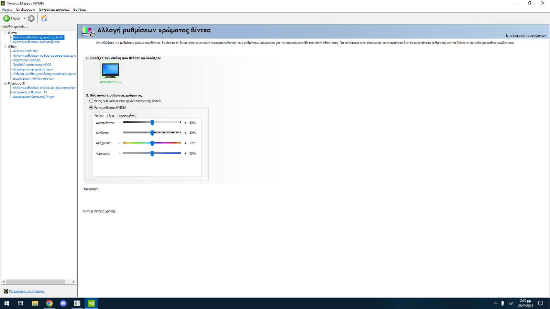Open the Αρχείο menu
Image resolution: width=550 pixels, height=309 pixels.
point(7,10)
